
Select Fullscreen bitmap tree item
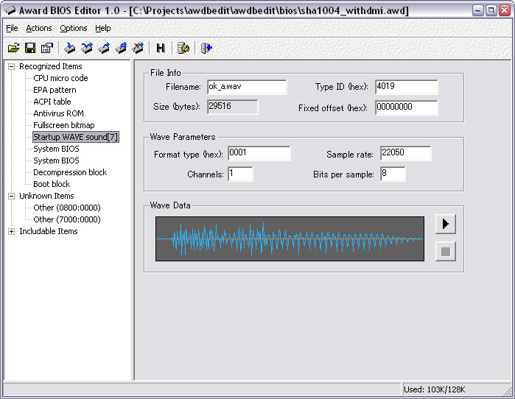tap(63, 125)
